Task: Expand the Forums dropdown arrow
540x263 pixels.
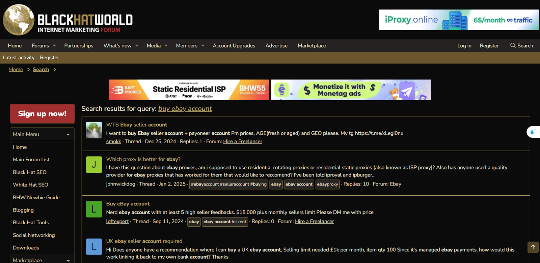Action: pos(54,46)
